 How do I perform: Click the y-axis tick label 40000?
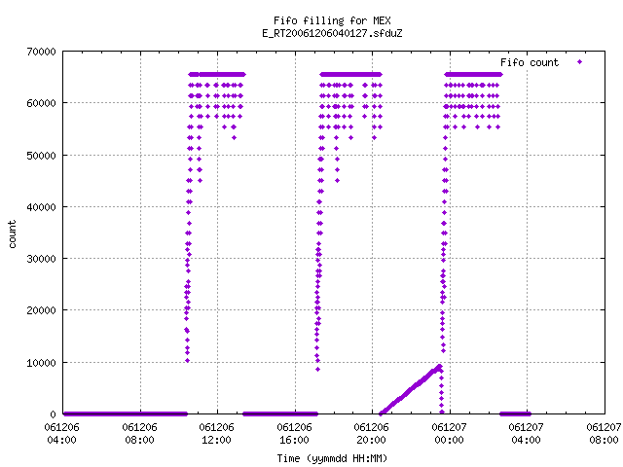(x=41, y=207)
